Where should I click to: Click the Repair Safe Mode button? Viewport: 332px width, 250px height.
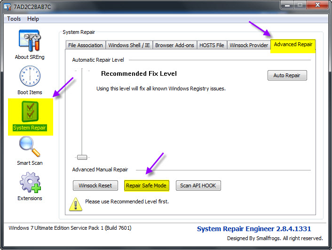(x=146, y=185)
